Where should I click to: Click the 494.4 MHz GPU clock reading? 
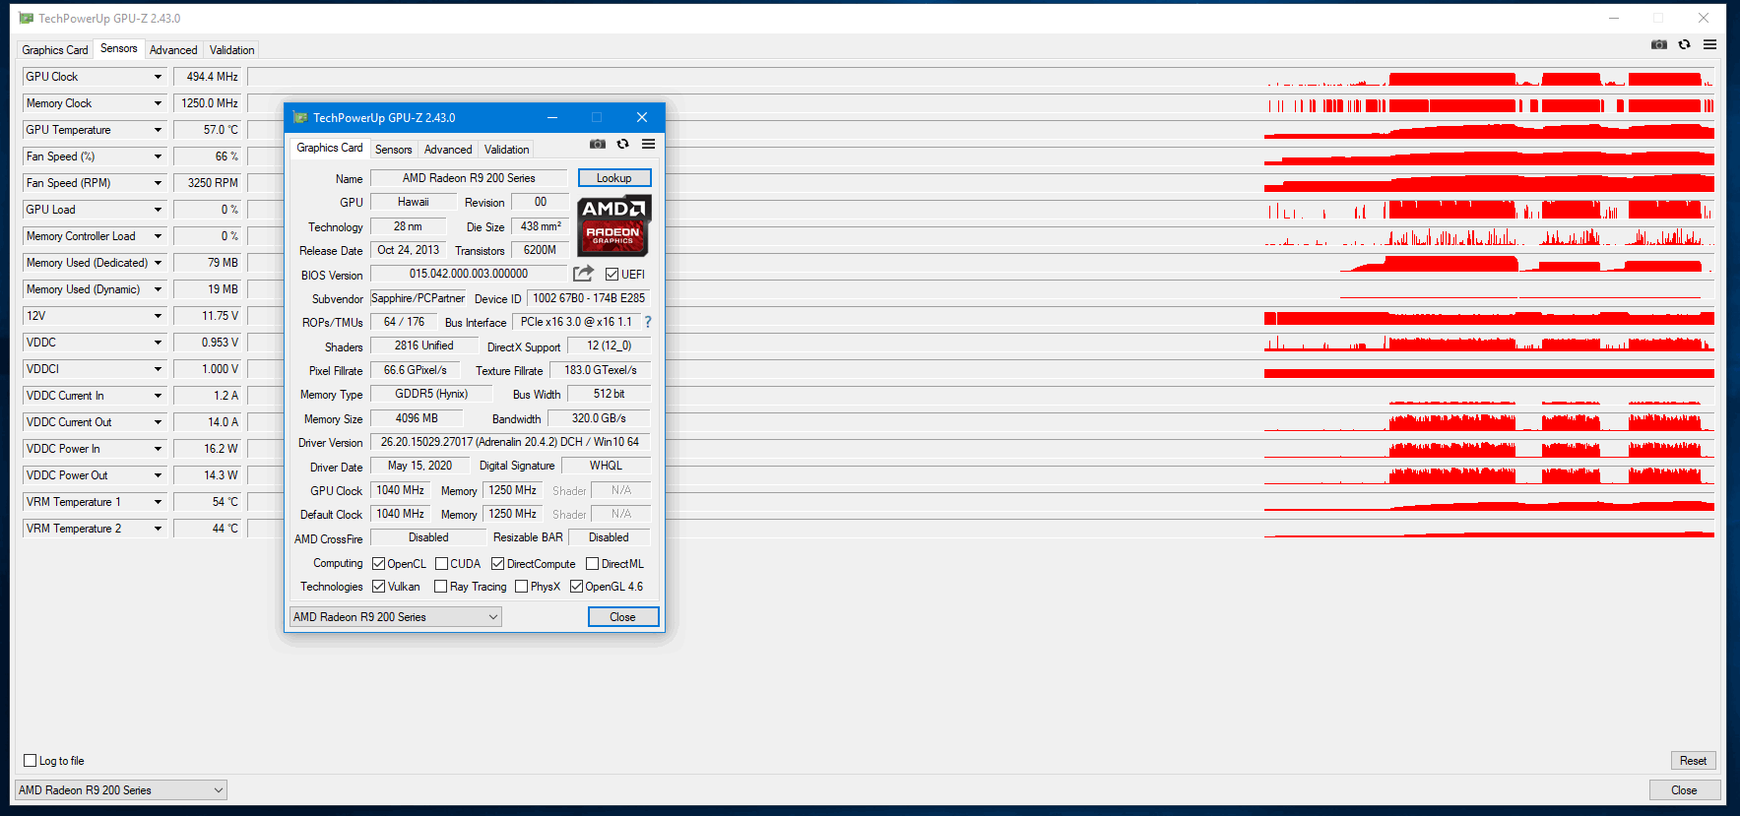pos(208,77)
